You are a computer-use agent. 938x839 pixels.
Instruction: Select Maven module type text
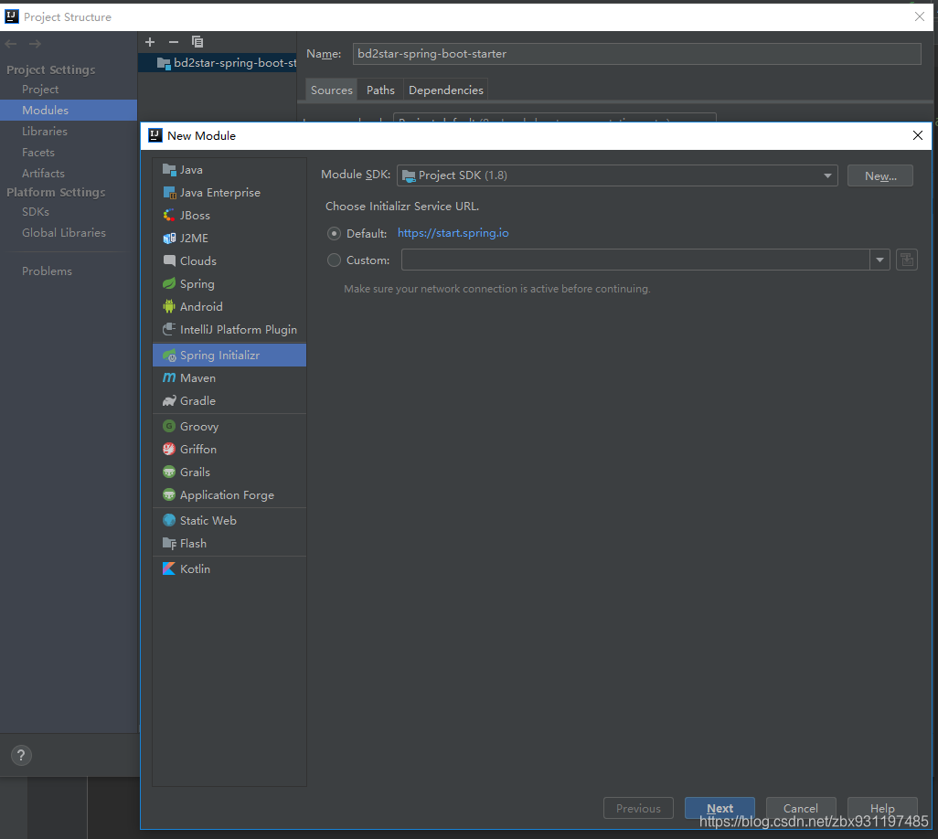(198, 378)
